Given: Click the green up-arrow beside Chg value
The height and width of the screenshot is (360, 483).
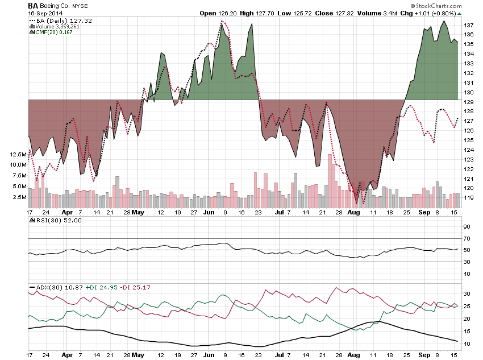Looking at the screenshot, I should 460,14.
